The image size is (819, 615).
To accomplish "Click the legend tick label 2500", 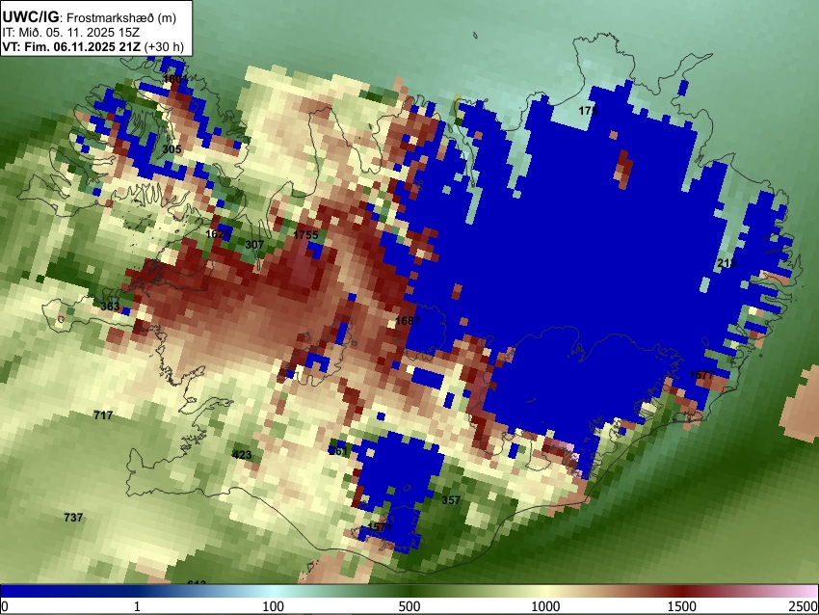I will point(804,606).
